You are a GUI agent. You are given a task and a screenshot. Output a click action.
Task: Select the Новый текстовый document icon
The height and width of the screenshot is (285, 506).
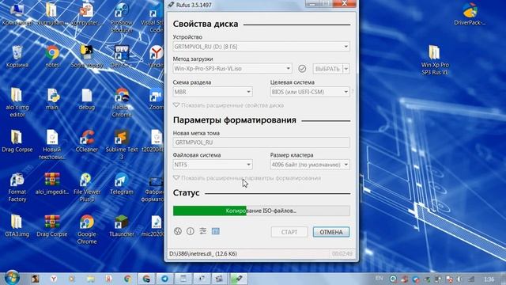(52, 145)
